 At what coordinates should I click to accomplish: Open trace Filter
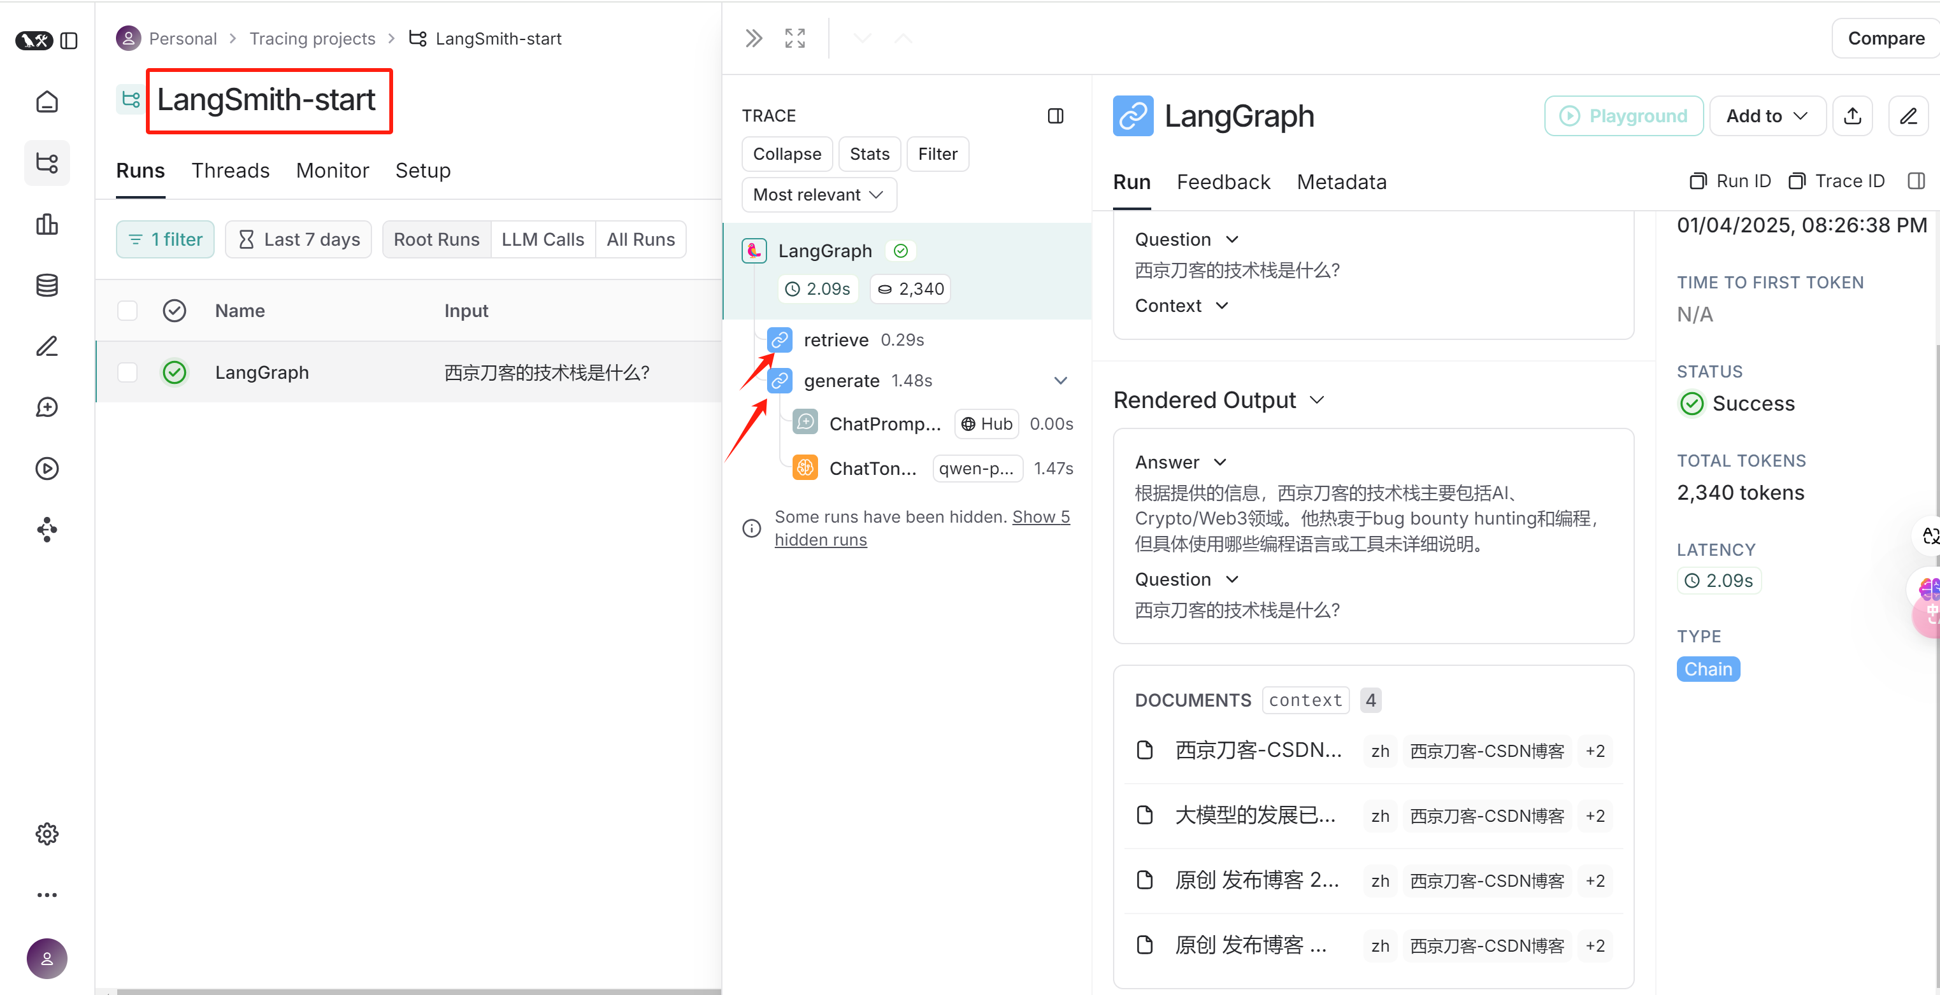point(938,154)
